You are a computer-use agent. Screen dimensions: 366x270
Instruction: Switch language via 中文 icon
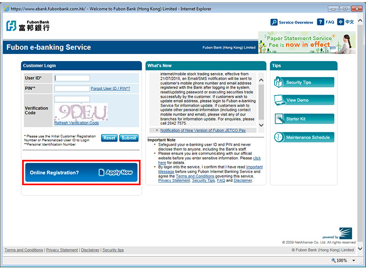coord(341,22)
